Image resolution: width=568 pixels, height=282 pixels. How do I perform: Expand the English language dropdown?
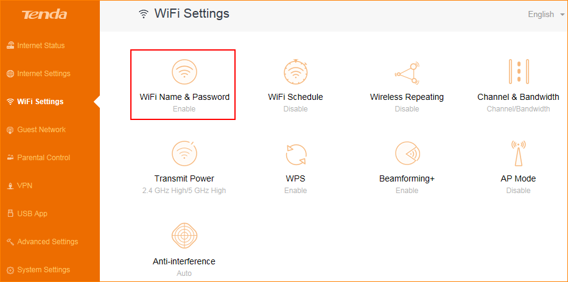pos(545,15)
